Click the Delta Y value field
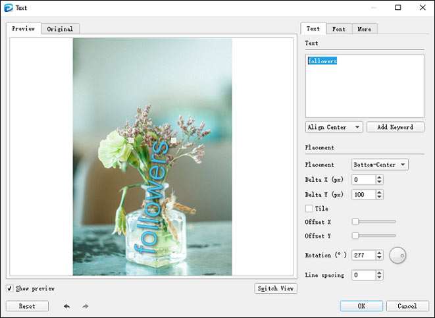Image resolution: width=435 pixels, height=318 pixels. click(x=364, y=194)
